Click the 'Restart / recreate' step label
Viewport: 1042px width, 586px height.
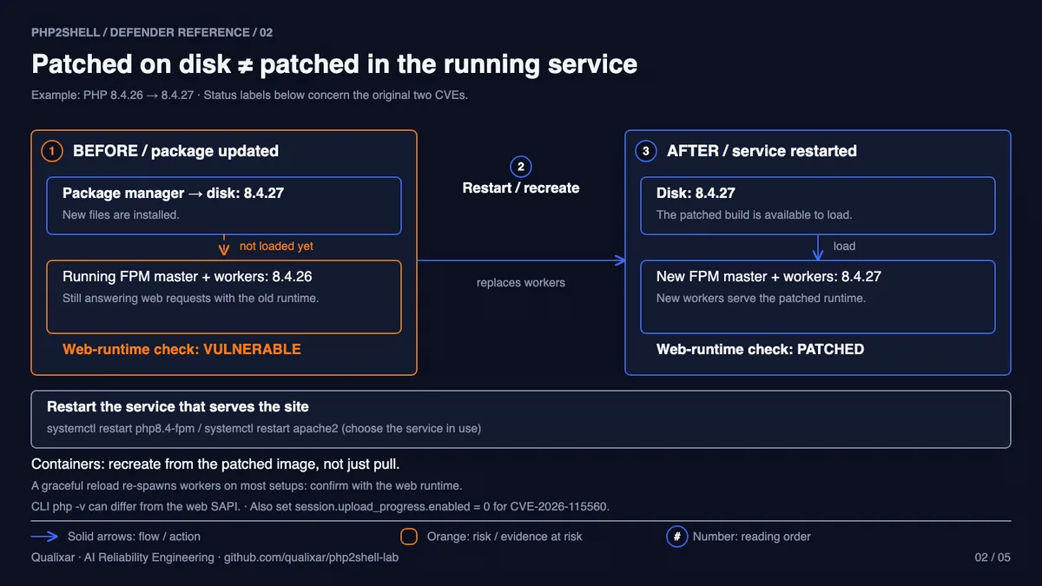[521, 188]
